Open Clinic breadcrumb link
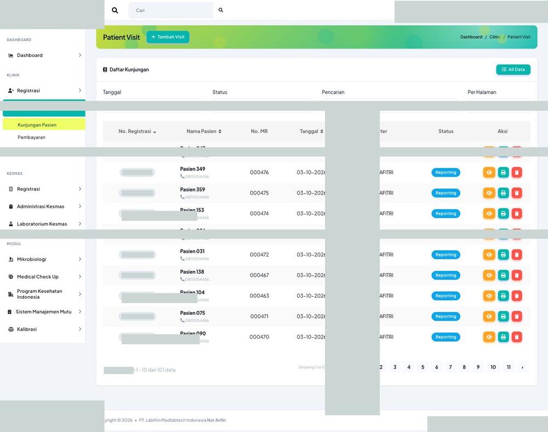Image resolution: width=548 pixels, height=432 pixels. (495, 37)
